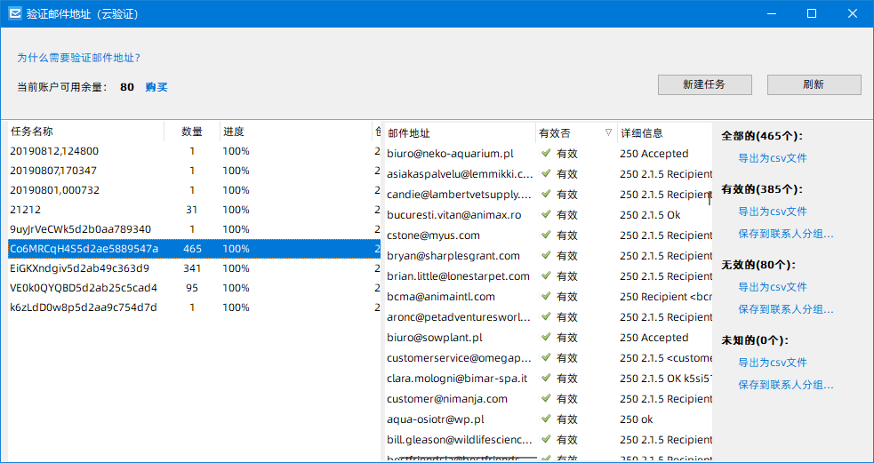Sort tasks by 任务名称 column header
This screenshot has height=463, width=874.
(86, 132)
